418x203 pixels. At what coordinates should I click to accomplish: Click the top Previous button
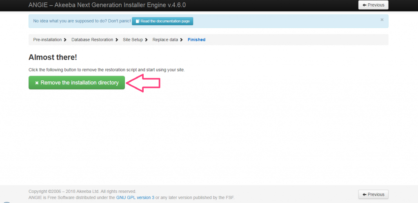tap(373, 5)
